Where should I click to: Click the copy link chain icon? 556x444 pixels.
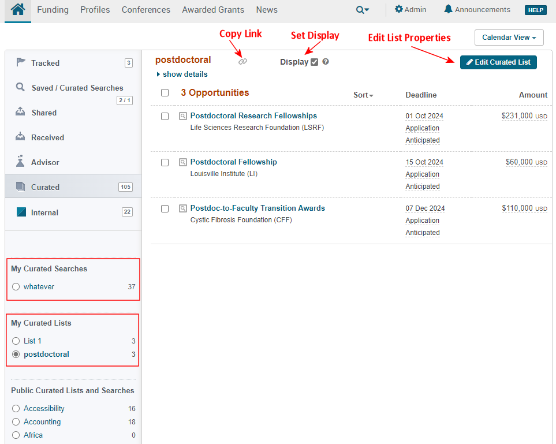click(242, 61)
